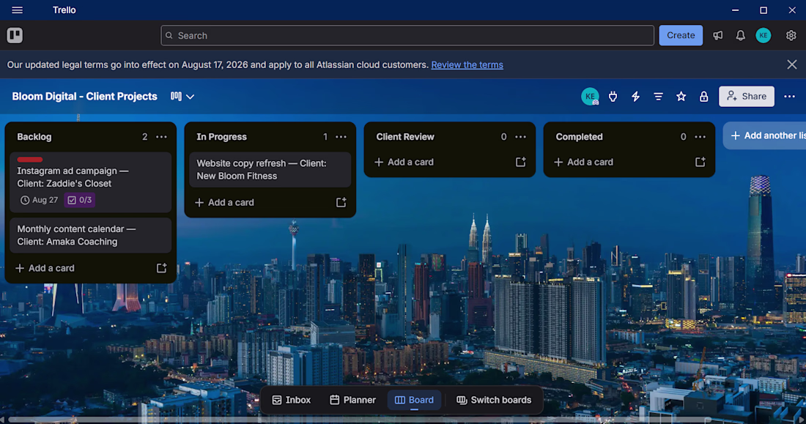
Task: Click the Aug 27 due date badge
Action: click(x=39, y=200)
